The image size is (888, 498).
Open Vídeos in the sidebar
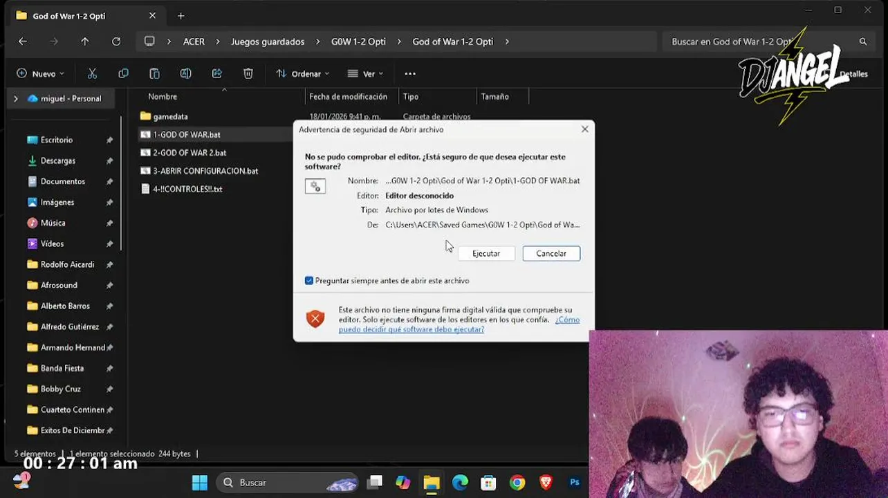pos(52,243)
